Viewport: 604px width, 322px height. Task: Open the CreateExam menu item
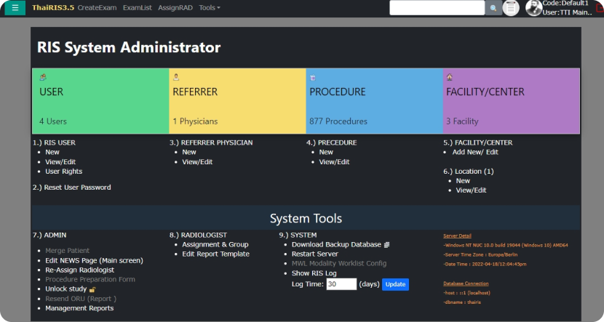coord(98,7)
